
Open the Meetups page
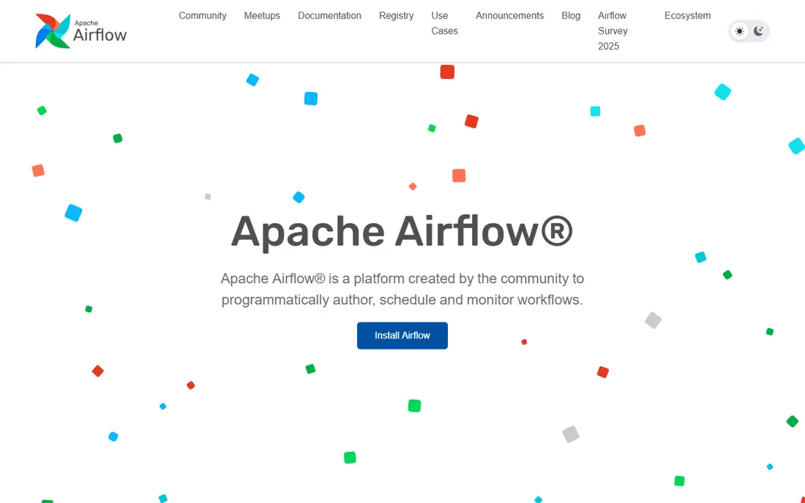click(x=262, y=16)
